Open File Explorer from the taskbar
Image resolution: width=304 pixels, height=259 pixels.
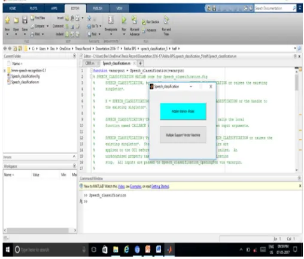tap(115, 249)
